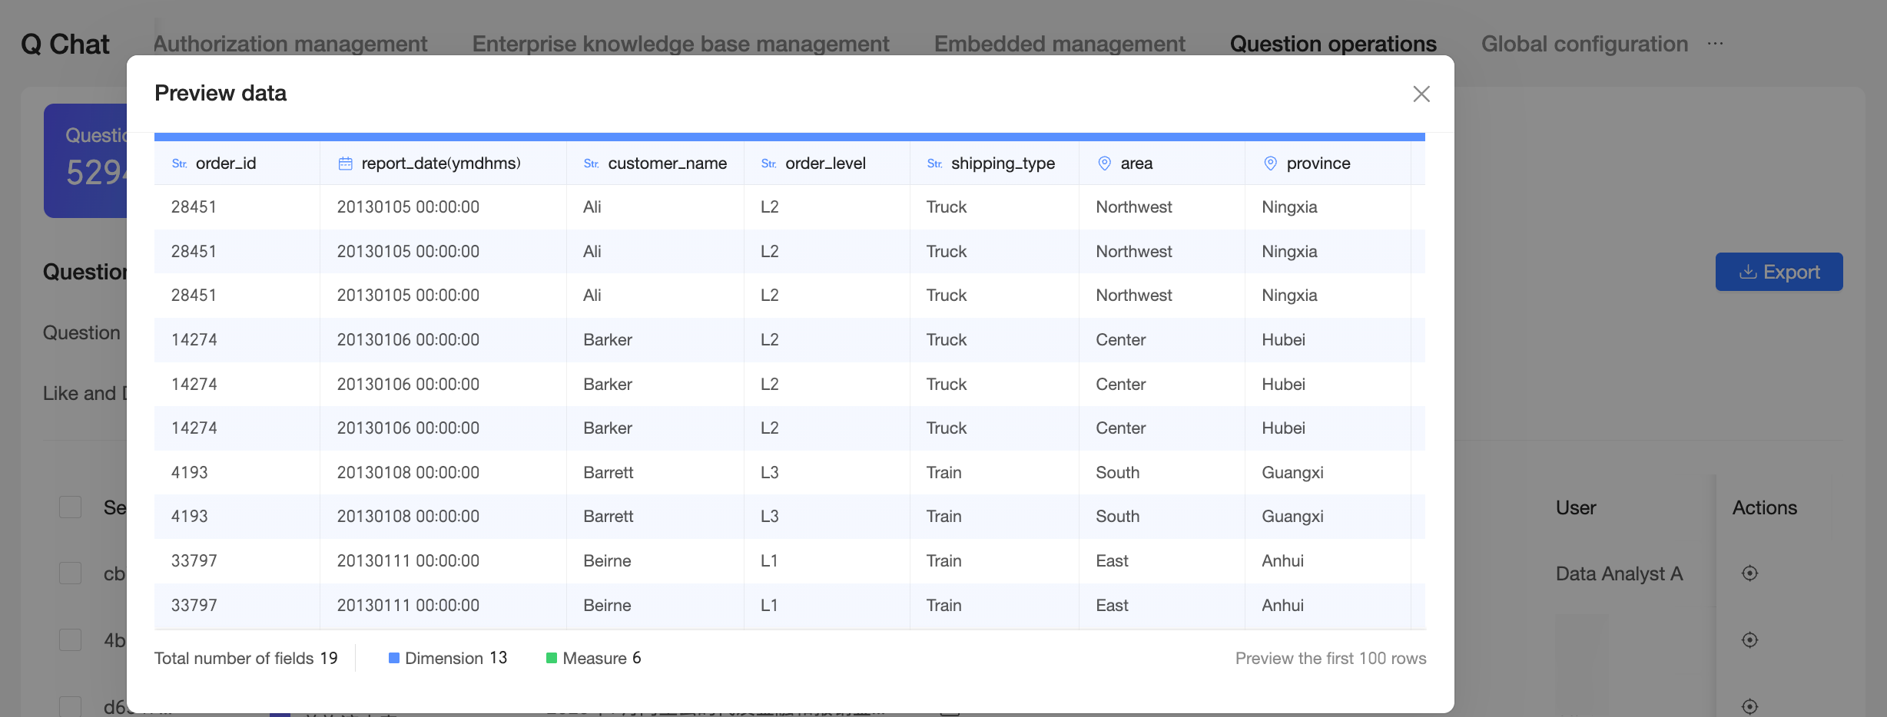The image size is (1887, 717).
Task: Click the Export button
Action: click(1779, 272)
